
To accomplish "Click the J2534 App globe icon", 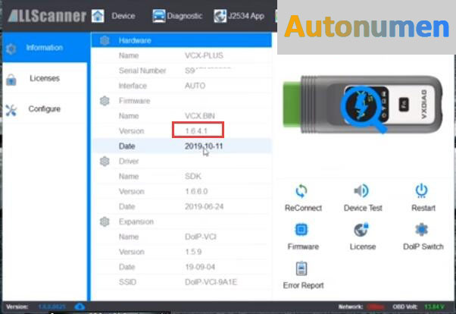I will [x=220, y=16].
